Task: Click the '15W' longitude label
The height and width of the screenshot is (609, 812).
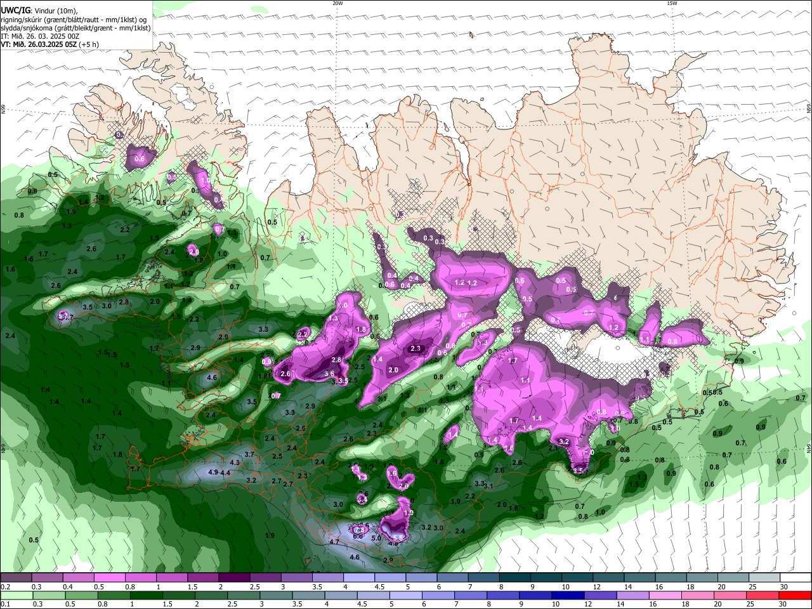Action: click(x=672, y=3)
